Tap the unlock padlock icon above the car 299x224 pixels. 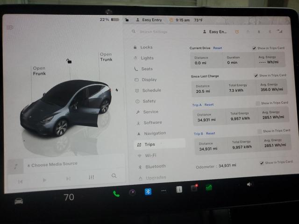coord(69,61)
